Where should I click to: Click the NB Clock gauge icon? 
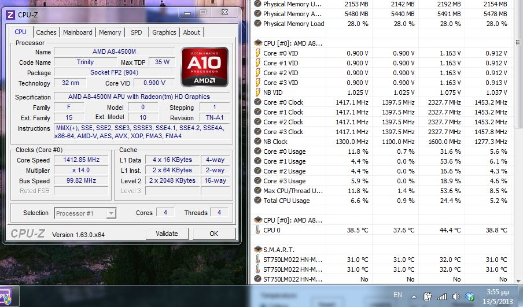[257, 141]
